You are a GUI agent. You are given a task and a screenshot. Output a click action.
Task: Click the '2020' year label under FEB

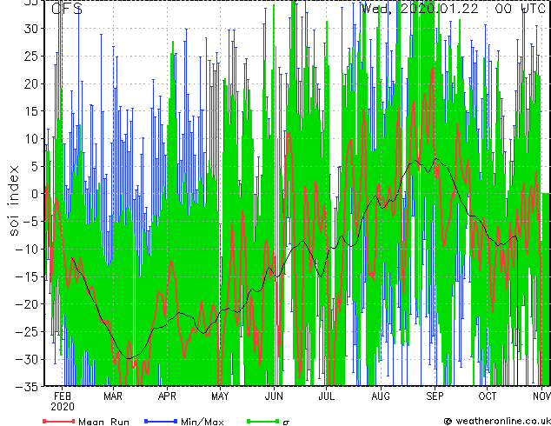click(x=63, y=407)
